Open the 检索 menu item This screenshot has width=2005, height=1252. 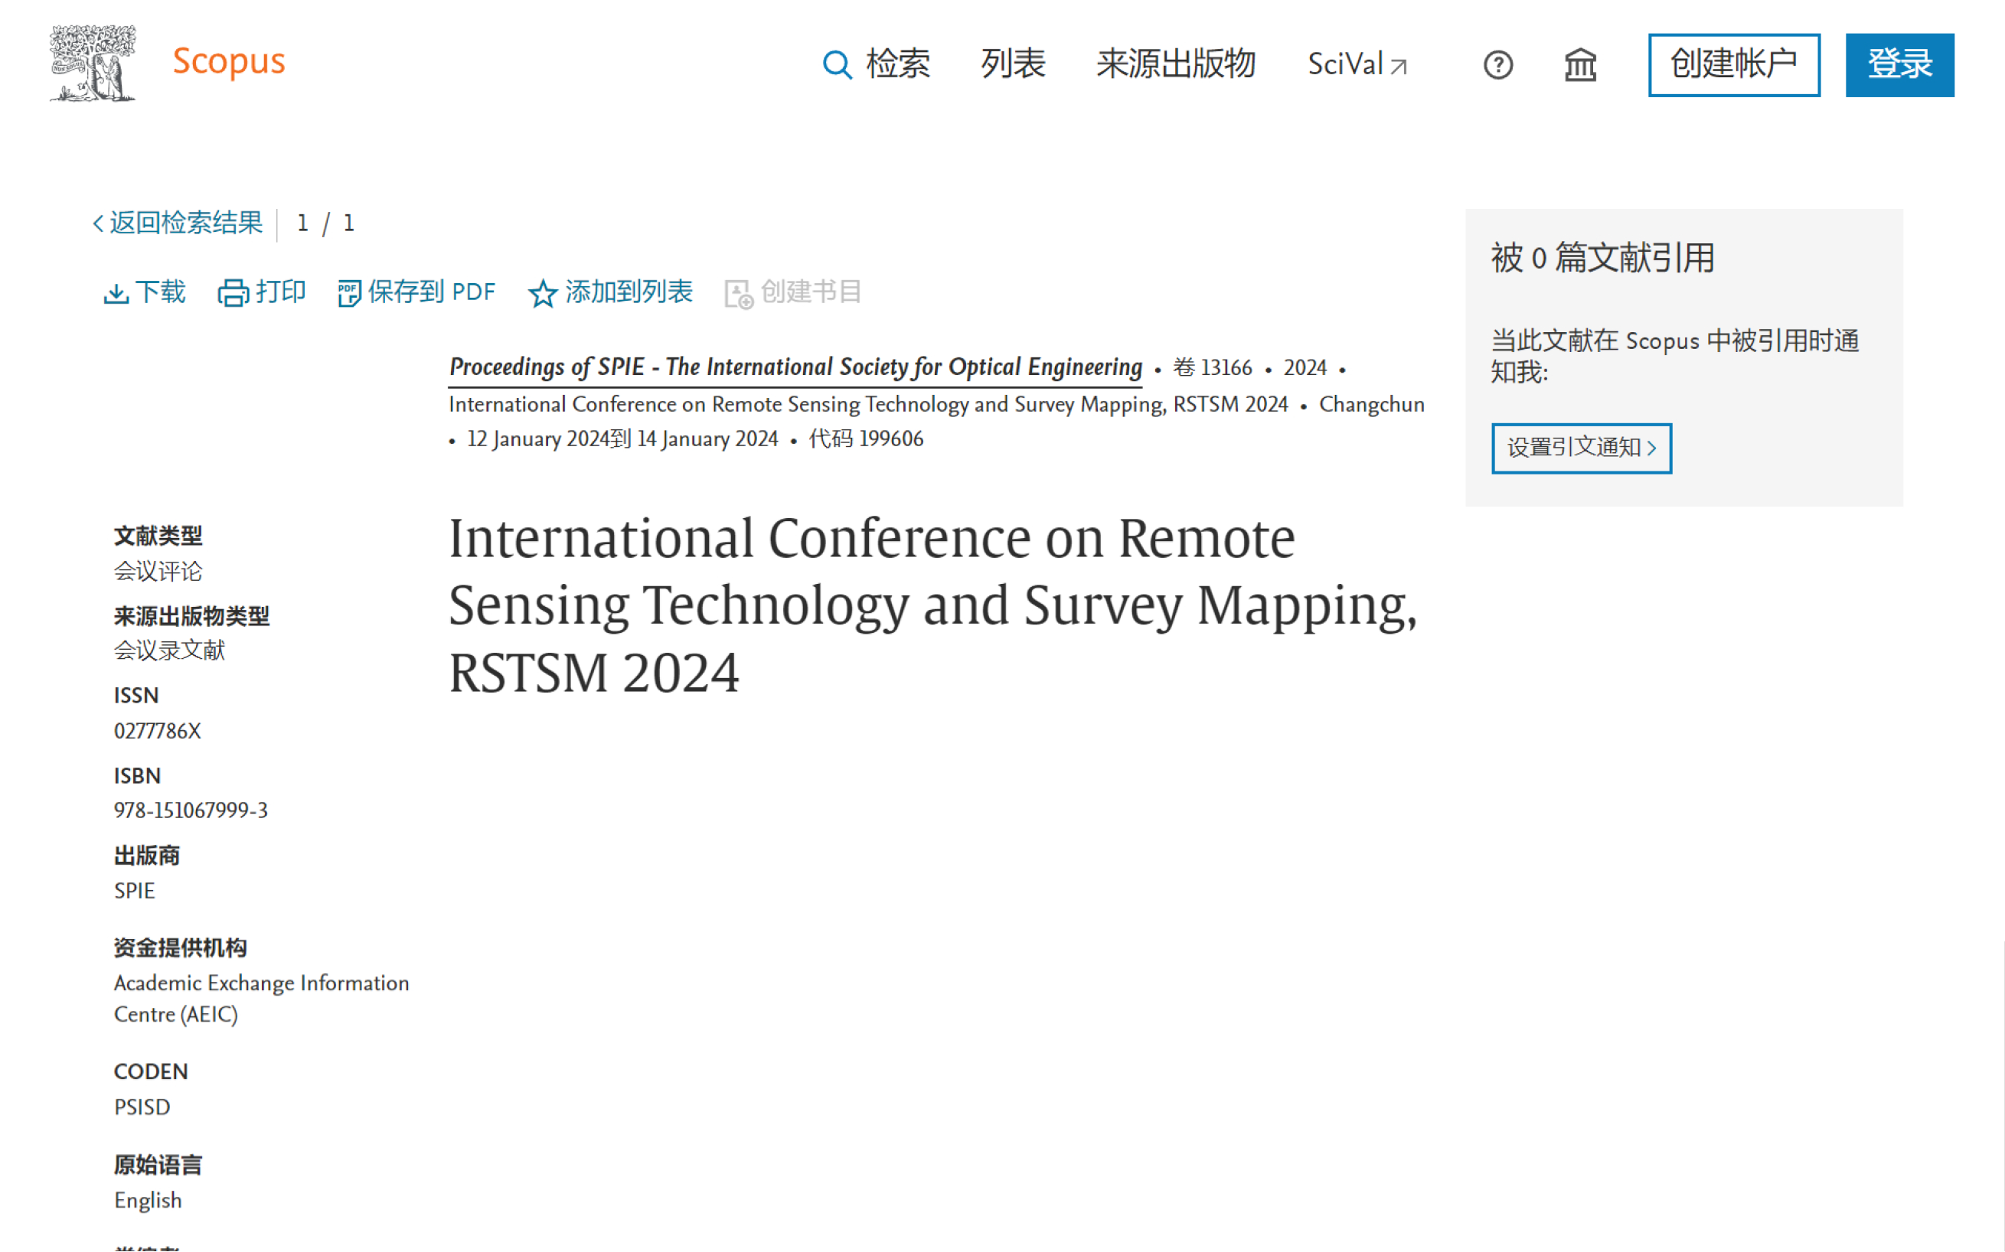tap(898, 64)
